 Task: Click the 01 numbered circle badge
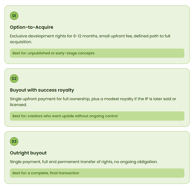tap(14, 16)
